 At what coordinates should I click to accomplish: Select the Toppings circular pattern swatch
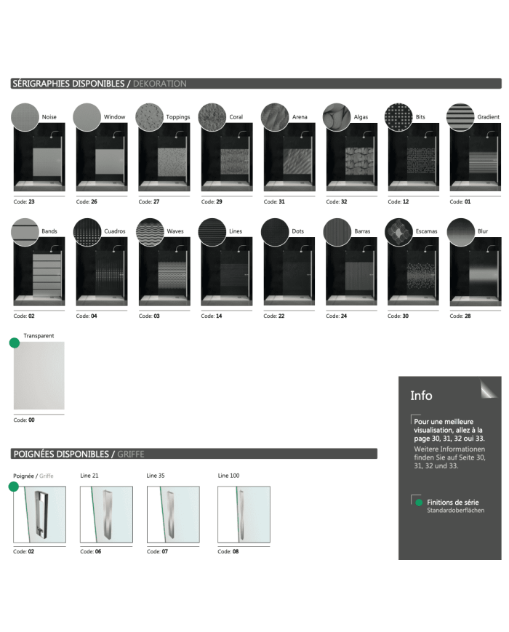click(x=150, y=116)
